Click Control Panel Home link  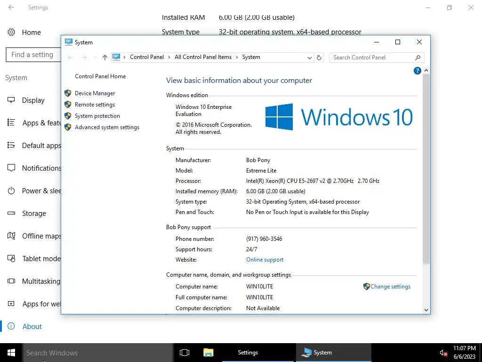[x=100, y=76]
